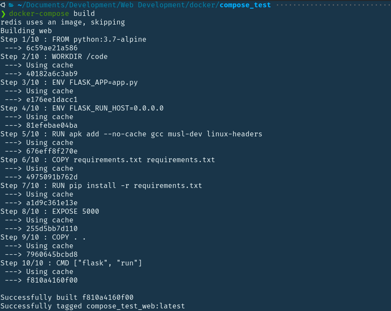Viewport: 391px width, 311px height.
Task: Click the OS logo icon at prompt start
Action: 3,5
